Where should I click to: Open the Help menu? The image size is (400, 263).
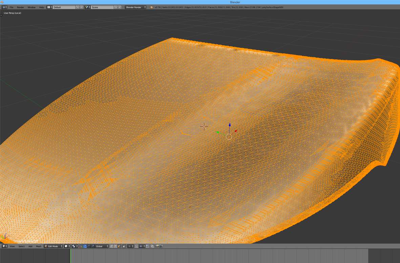pos(42,7)
